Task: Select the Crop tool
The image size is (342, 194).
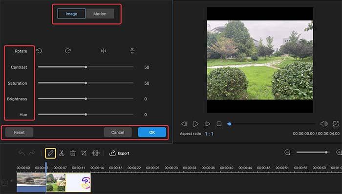Action: pos(84,153)
